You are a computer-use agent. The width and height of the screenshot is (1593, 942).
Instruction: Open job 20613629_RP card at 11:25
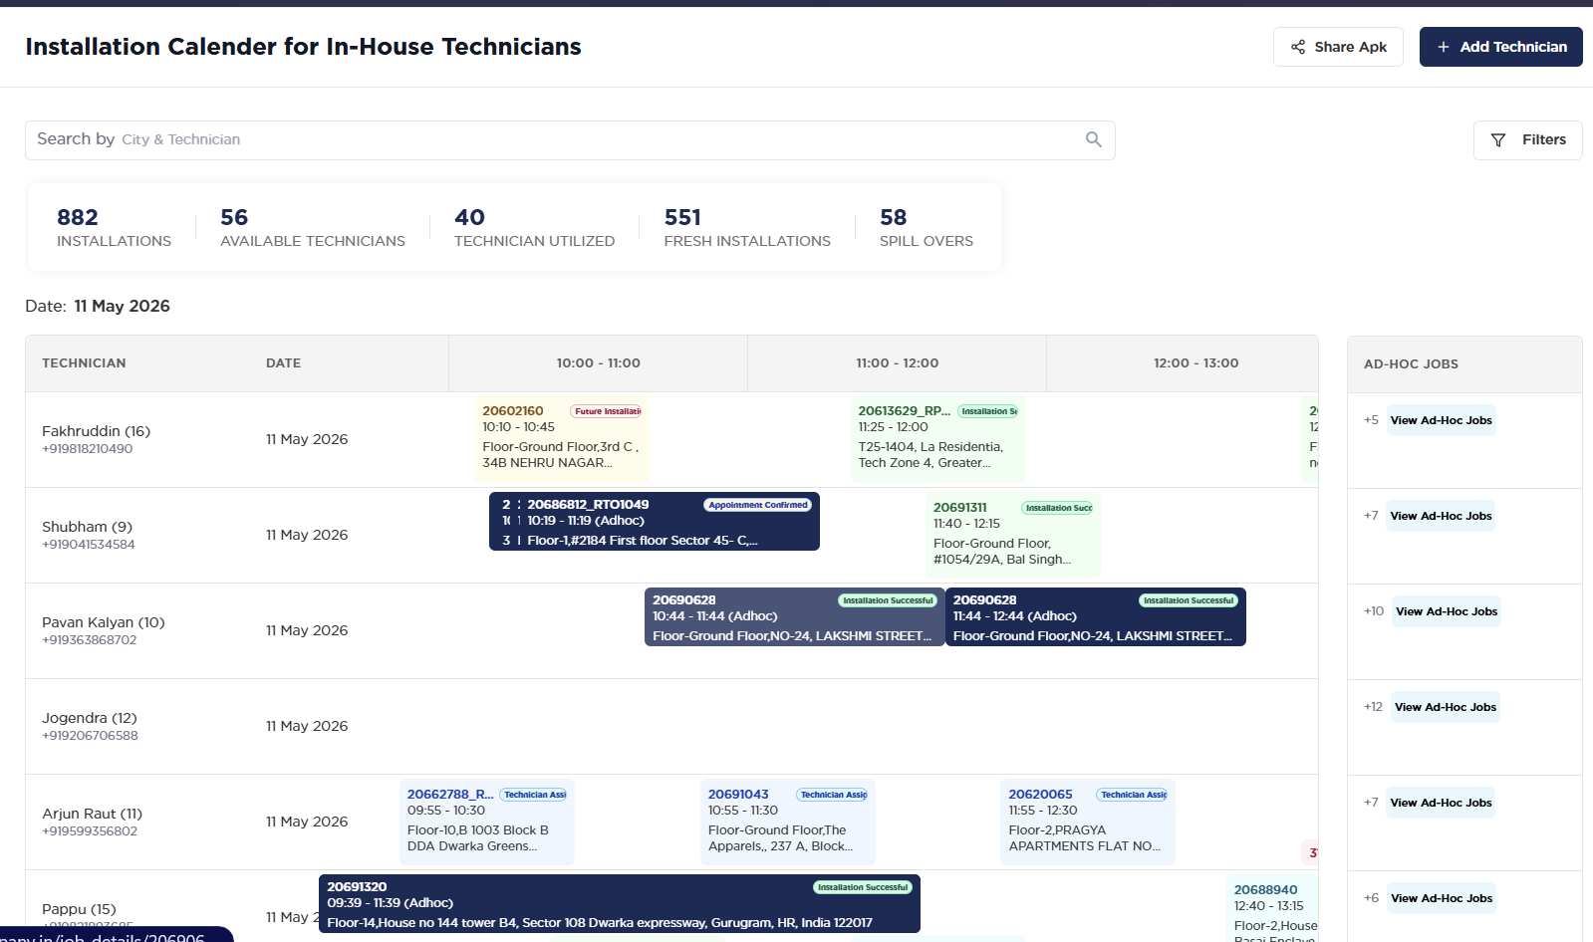[x=937, y=437]
